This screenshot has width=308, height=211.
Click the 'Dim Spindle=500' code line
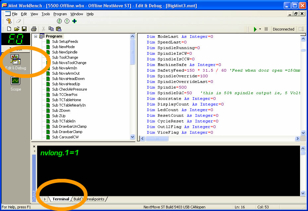pos(167,87)
